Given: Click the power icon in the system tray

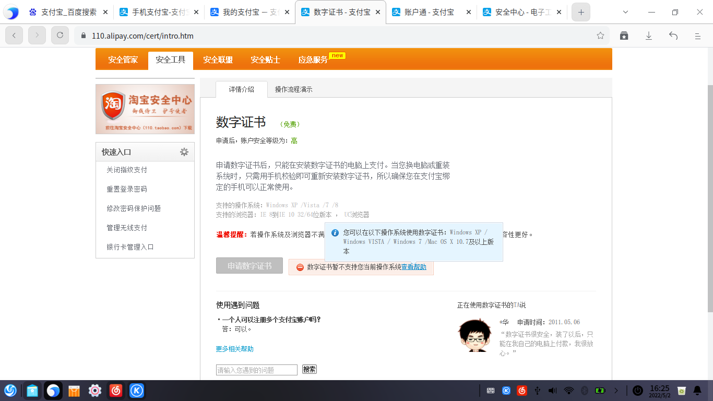Looking at the screenshot, I should 638,390.
